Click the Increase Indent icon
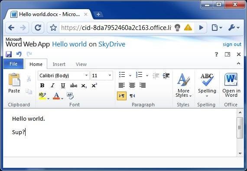Screen dimensions: 247x171 [166, 76]
